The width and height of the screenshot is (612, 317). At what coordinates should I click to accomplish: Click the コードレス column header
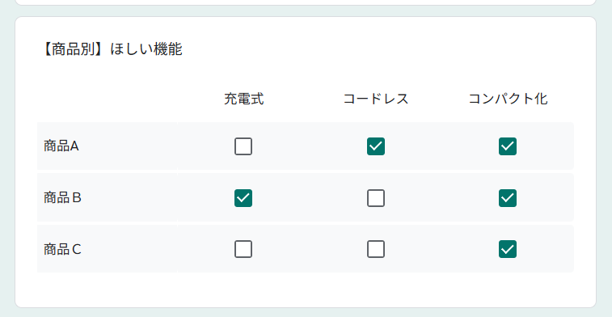pyautogui.click(x=376, y=99)
